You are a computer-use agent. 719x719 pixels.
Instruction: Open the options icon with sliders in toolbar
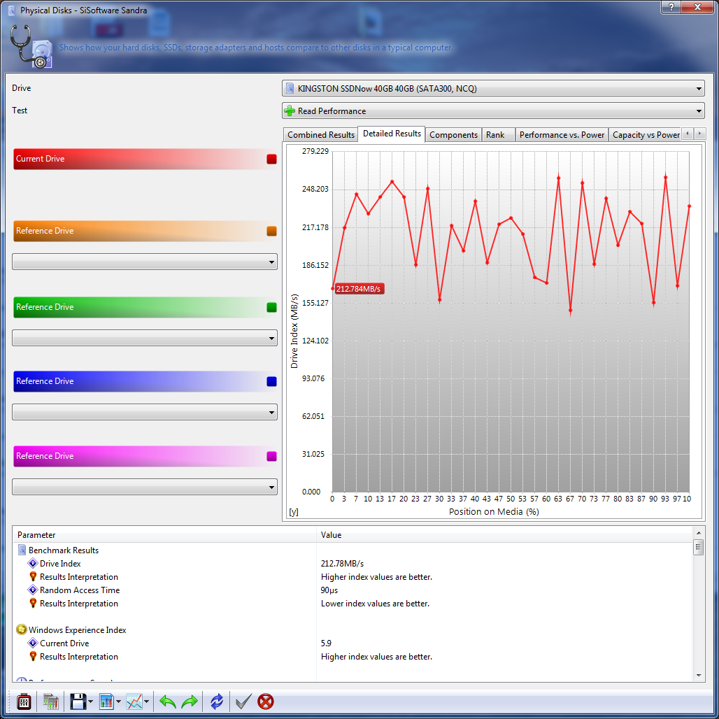[x=24, y=702]
